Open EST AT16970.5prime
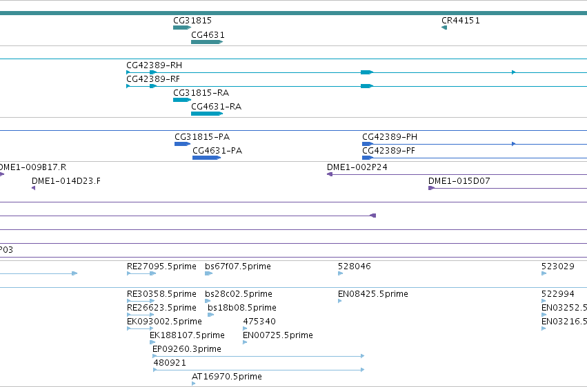Viewport: 587px width, 387px height. 227,377
